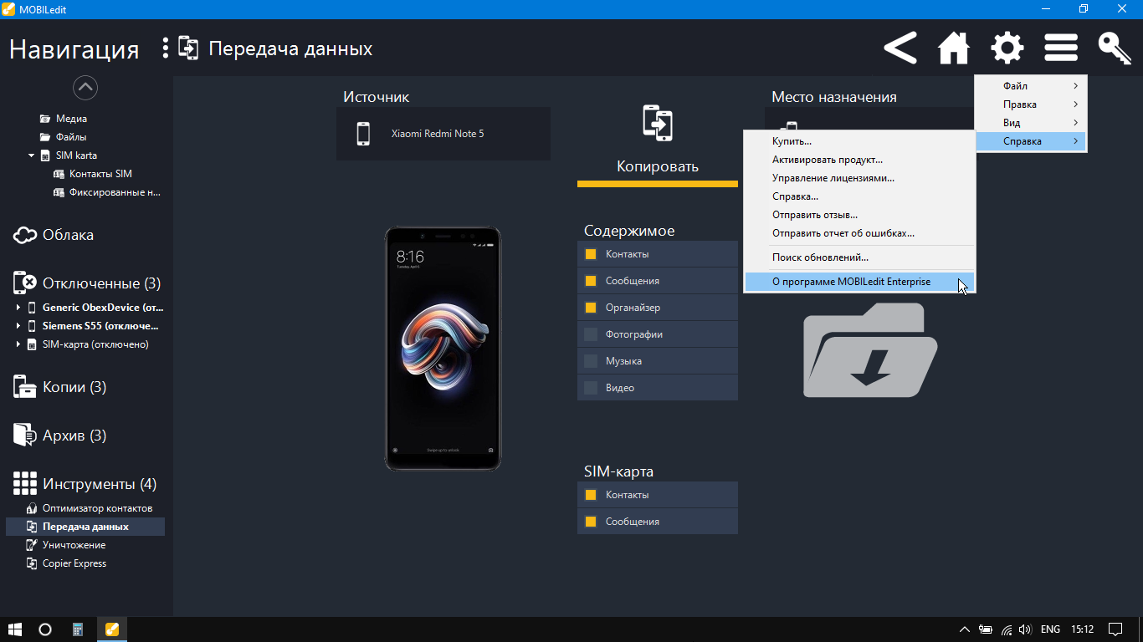The height and width of the screenshot is (642, 1143).
Task: Click the Xiaomi phone preview image
Action: point(443,348)
